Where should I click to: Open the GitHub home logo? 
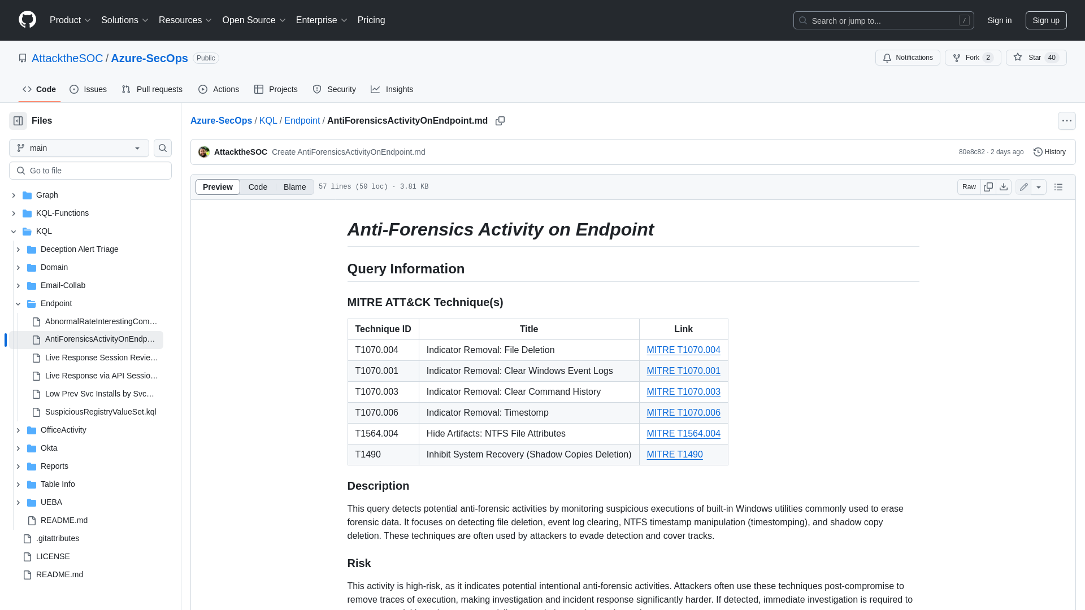click(x=27, y=20)
